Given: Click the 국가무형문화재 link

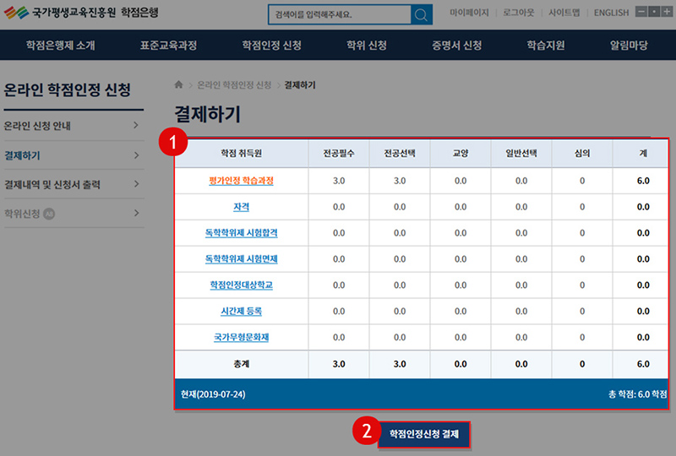Looking at the screenshot, I should (241, 337).
